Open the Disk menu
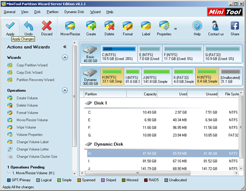 (x=37, y=12)
